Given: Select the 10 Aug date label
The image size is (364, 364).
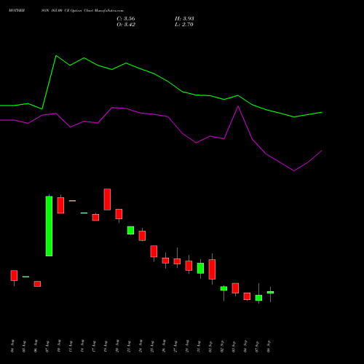Looking at the screenshot, I should (59, 346).
